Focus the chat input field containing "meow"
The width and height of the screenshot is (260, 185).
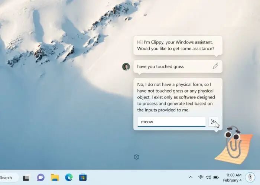[172, 122]
